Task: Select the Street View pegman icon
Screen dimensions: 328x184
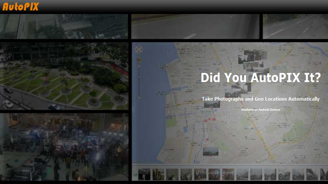Action: [139, 60]
